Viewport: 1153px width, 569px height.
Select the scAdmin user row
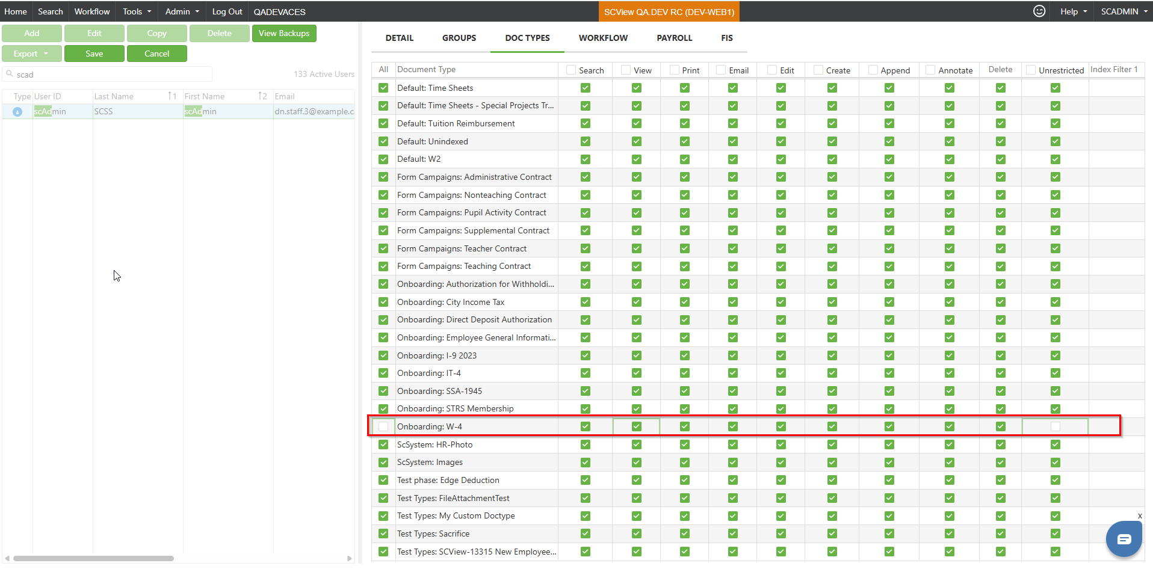[178, 111]
